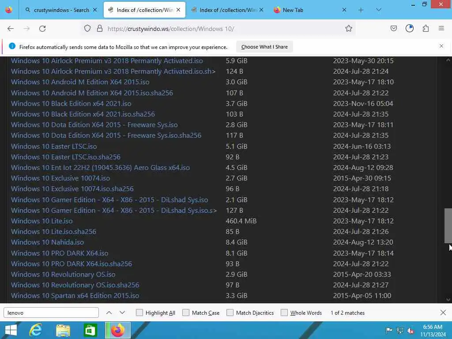The height and width of the screenshot is (339, 452).
Task: Click the 1 of 2 matches text
Action: point(347,313)
